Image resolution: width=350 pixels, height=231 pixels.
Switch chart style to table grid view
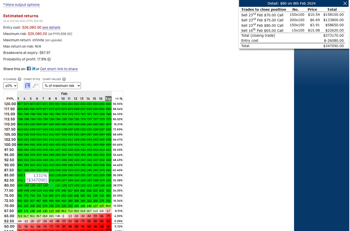[28, 86]
